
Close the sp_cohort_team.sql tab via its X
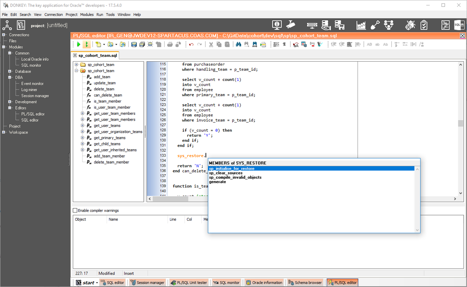pos(75,55)
